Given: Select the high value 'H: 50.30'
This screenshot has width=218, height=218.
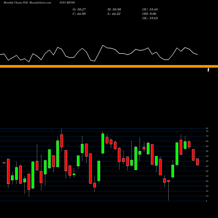Looking at the screenshot, I should pos(114,9).
